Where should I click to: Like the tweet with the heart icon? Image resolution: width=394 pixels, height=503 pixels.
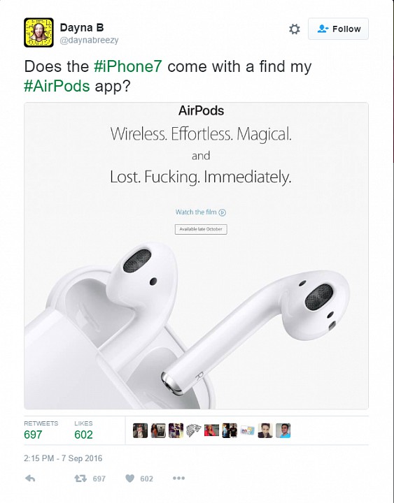click(x=129, y=479)
